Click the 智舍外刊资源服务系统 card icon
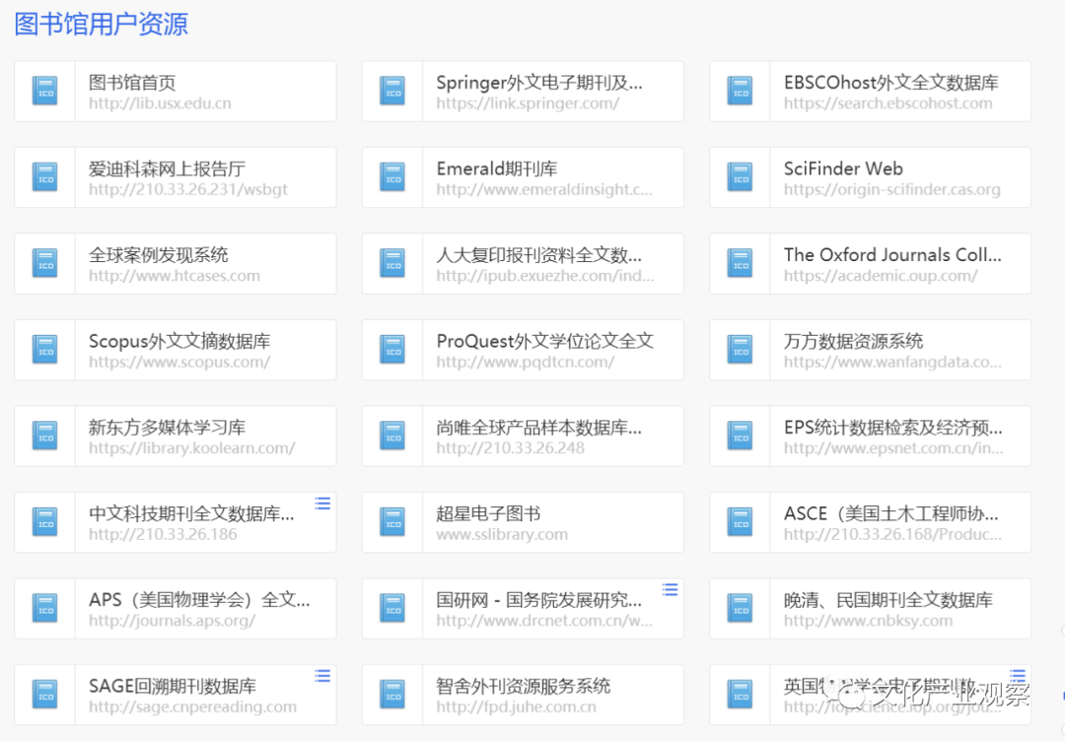This screenshot has height=741, width=1065. click(x=392, y=694)
